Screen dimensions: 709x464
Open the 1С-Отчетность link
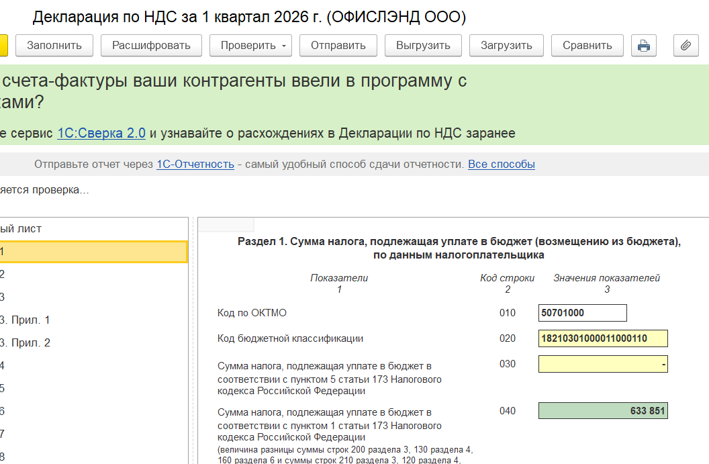coord(195,164)
